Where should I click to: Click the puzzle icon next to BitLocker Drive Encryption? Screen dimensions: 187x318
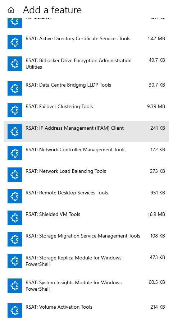[x=15, y=64]
